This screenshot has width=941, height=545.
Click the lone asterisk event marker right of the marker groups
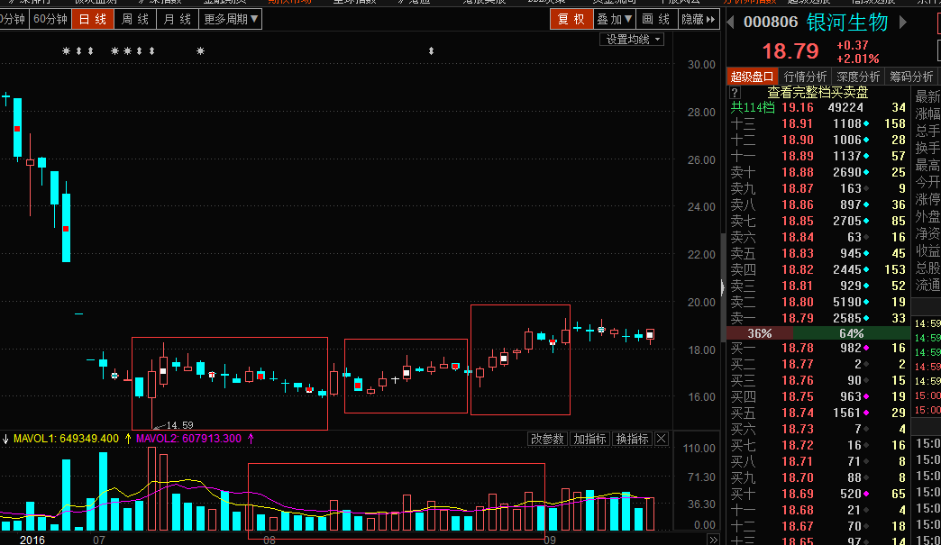(200, 51)
